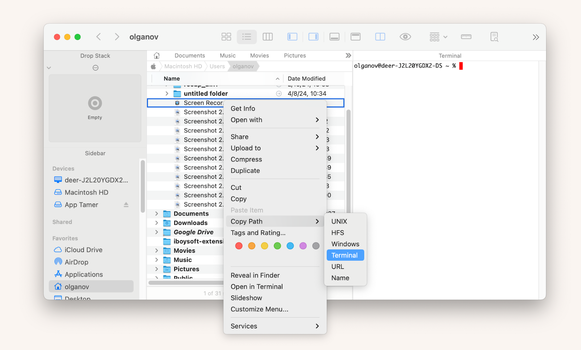The height and width of the screenshot is (350, 581).
Task: Click the eye preview icon in toolbar
Action: [x=405, y=37]
